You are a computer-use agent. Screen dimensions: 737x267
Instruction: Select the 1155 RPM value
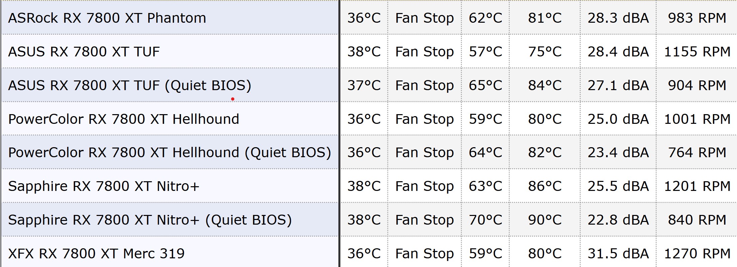[x=697, y=52]
